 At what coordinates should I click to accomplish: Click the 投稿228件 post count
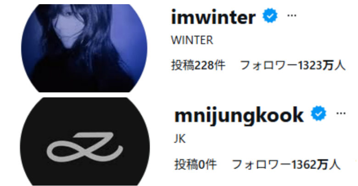198,65
